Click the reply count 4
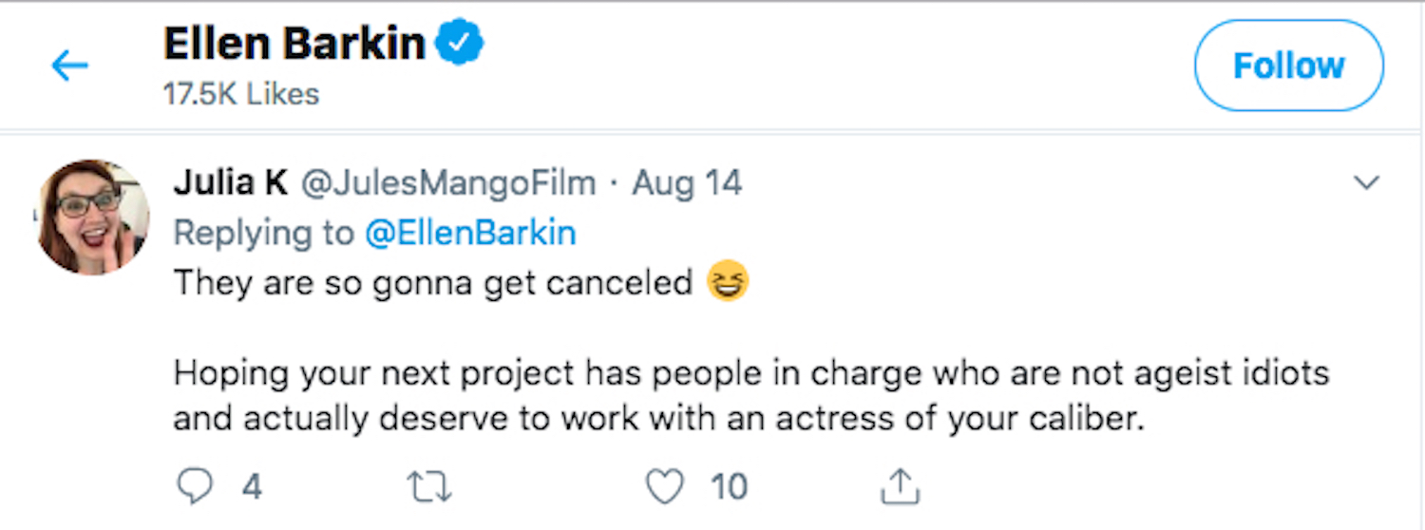 point(252,487)
